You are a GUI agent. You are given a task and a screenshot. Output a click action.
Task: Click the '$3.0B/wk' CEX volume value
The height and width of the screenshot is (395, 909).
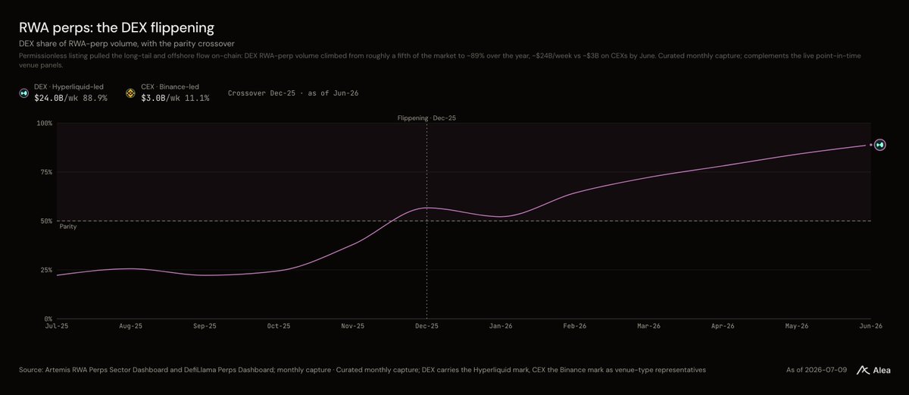(163, 99)
